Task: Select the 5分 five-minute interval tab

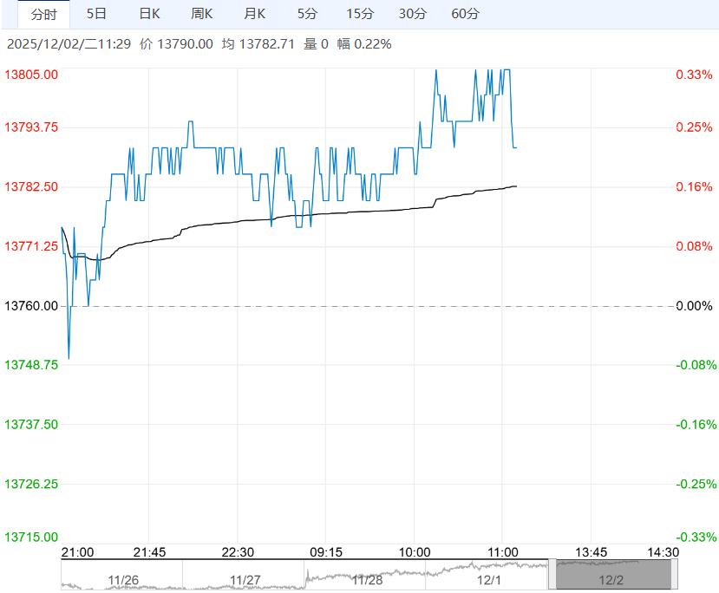Action: coord(307,14)
